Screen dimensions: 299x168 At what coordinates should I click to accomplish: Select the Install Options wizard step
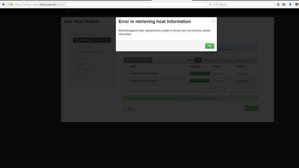[92, 40]
